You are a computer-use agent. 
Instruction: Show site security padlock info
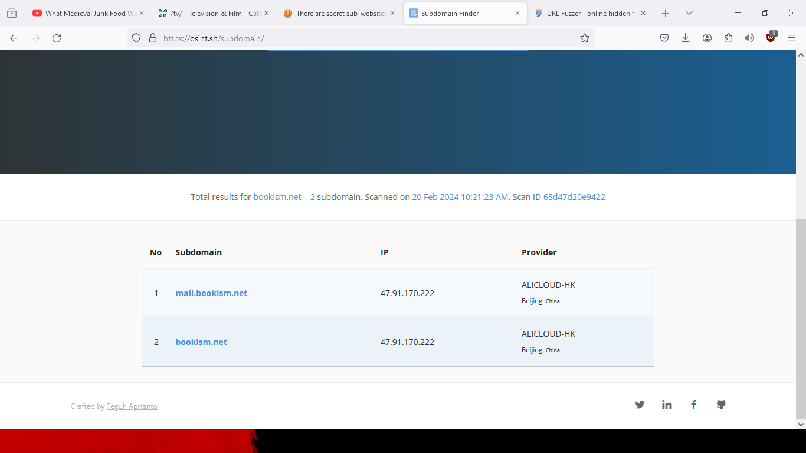tap(153, 38)
